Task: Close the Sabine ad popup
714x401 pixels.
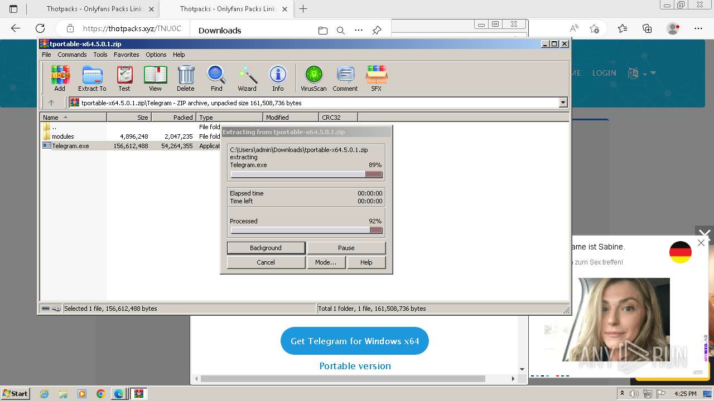Action: 701,243
